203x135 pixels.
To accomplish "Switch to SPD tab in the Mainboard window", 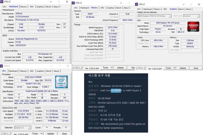I will tap(32, 7).
